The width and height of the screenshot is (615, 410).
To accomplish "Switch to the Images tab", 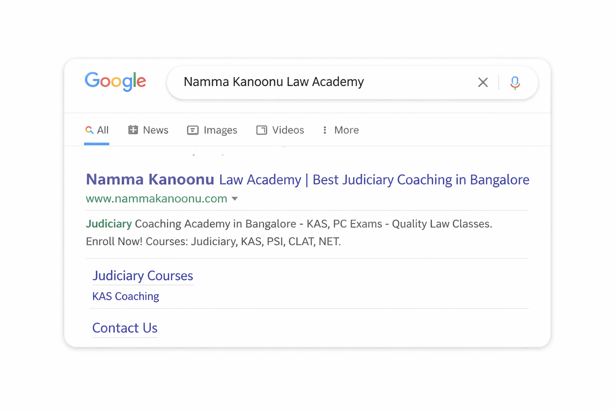I will [220, 130].
